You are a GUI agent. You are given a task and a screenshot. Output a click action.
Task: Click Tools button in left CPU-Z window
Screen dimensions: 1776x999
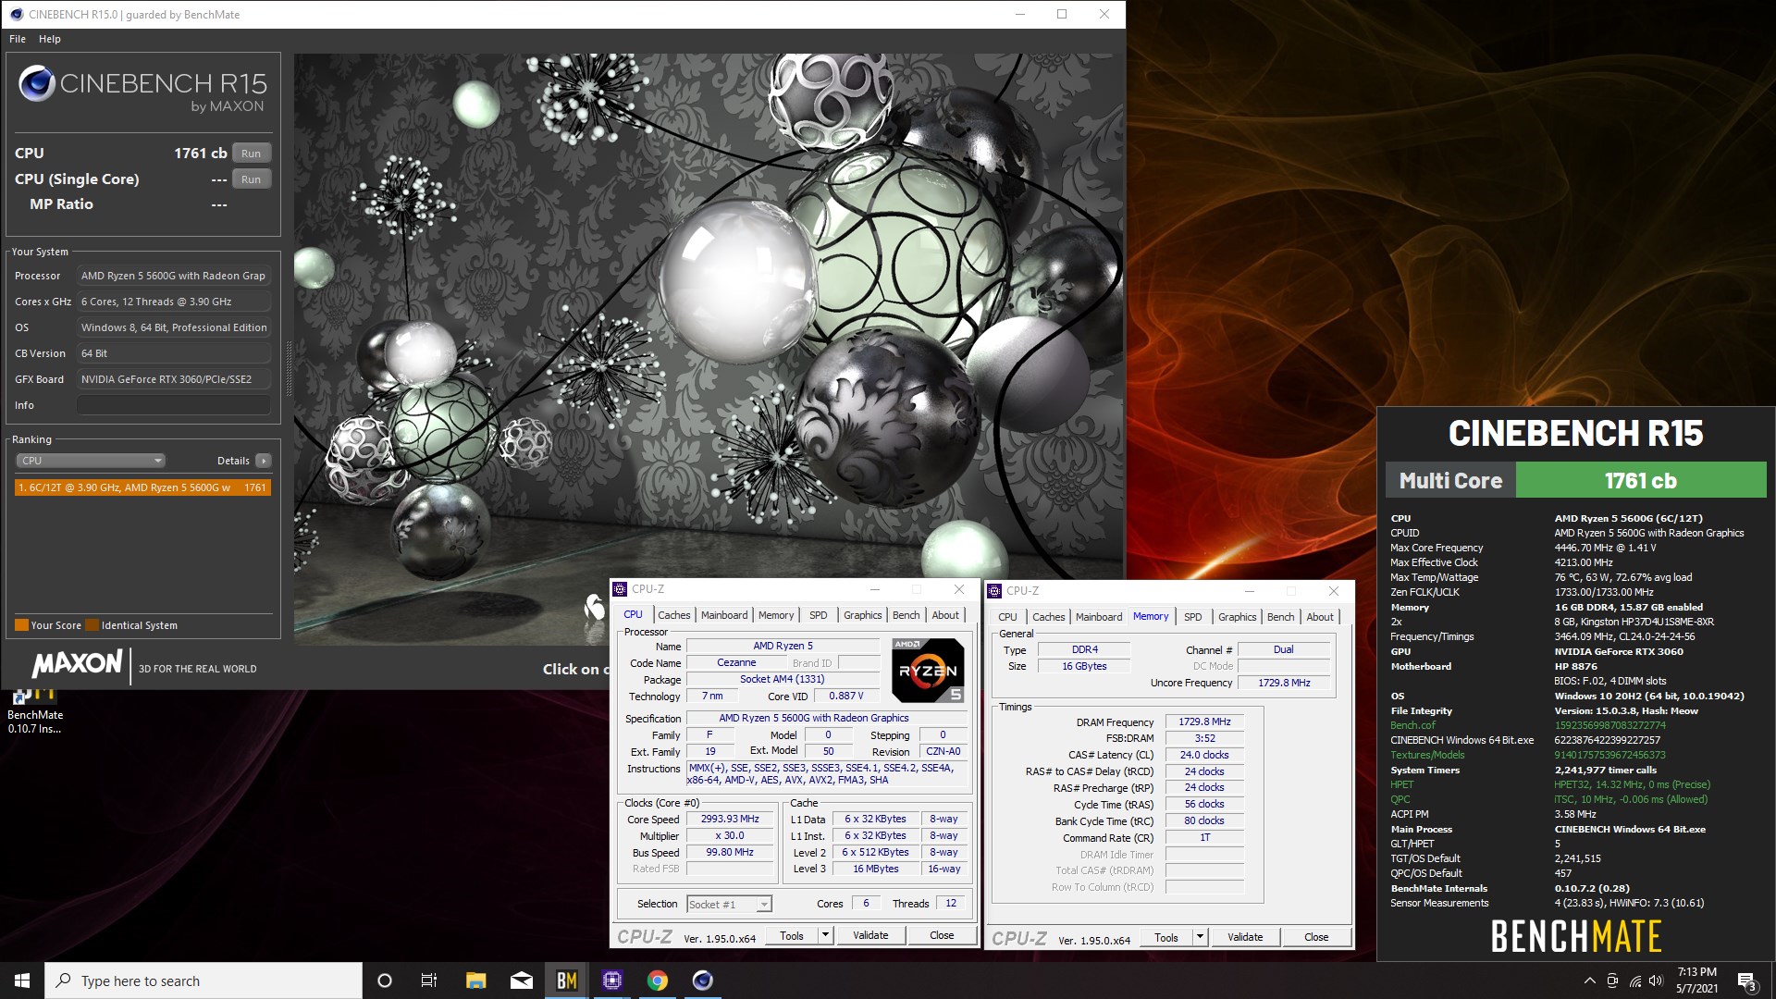point(792,935)
